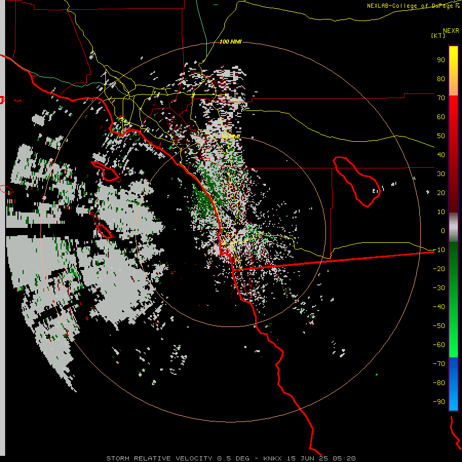Click the "15 JUN 25" date text

[307, 458]
